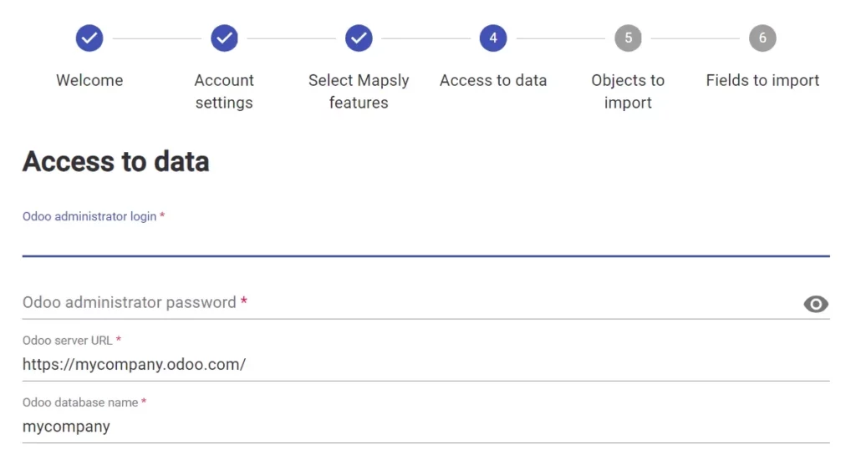Select the Mapsly features step label
The width and height of the screenshot is (856, 470).
(359, 91)
